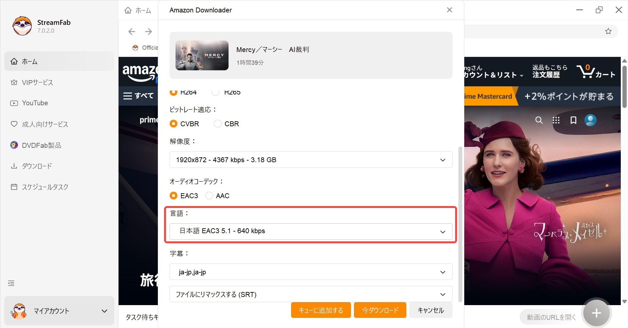Image resolution: width=628 pixels, height=328 pixels.
Task: Choose CBR bitrate mode
Action: (217, 124)
